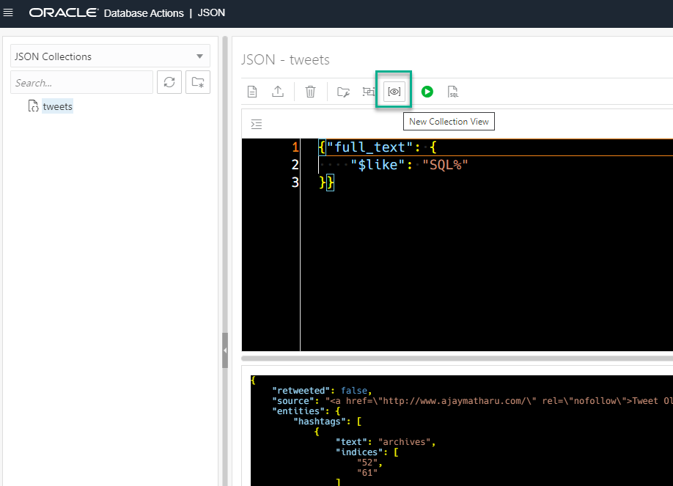Viewport: 673px width, 486px height.
Task: Click the "entities" key in results
Action: (x=298, y=411)
